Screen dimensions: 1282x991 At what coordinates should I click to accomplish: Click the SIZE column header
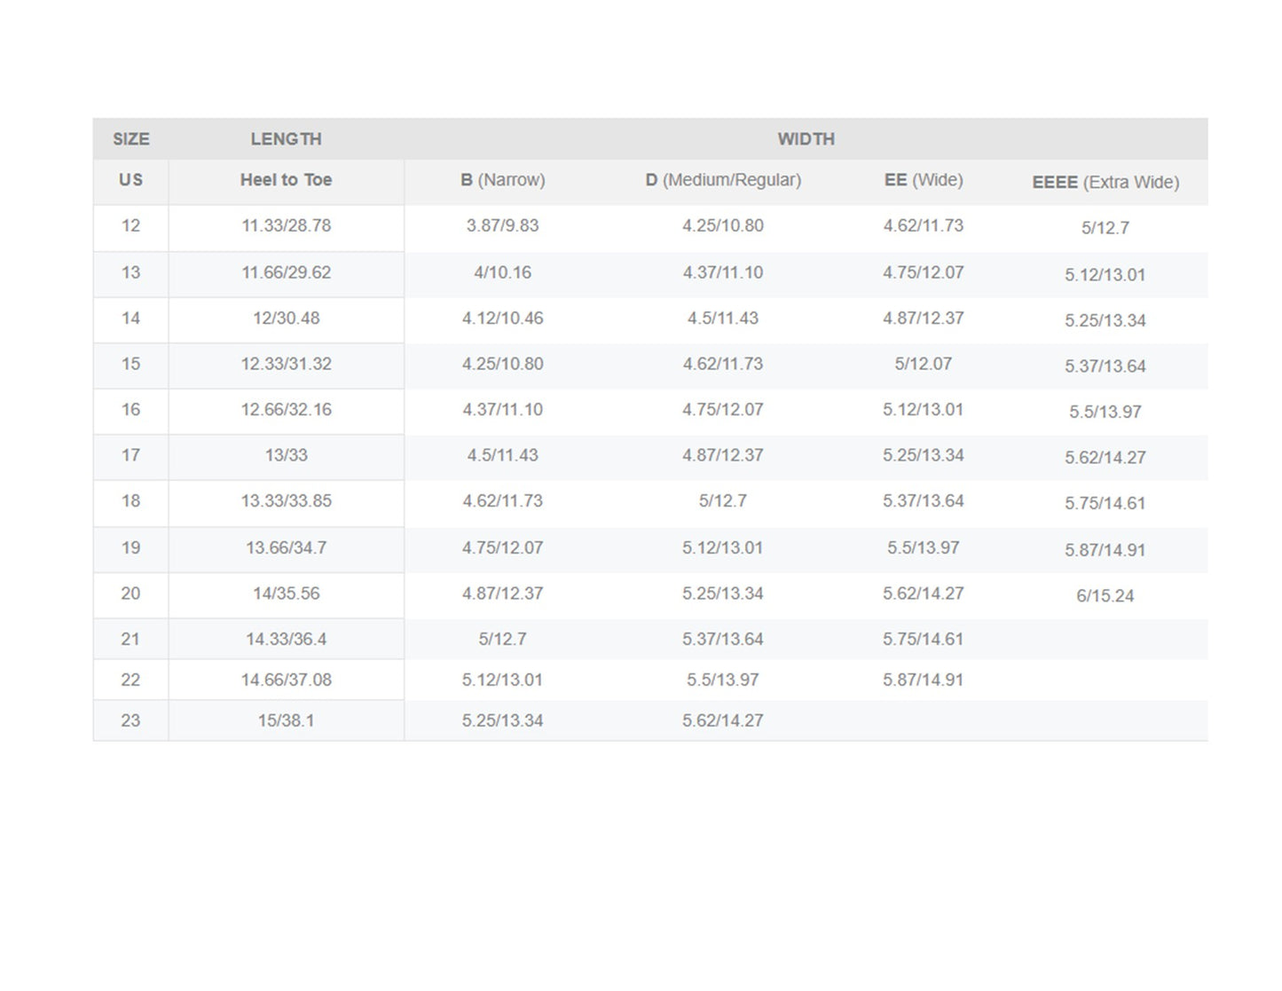(130, 139)
